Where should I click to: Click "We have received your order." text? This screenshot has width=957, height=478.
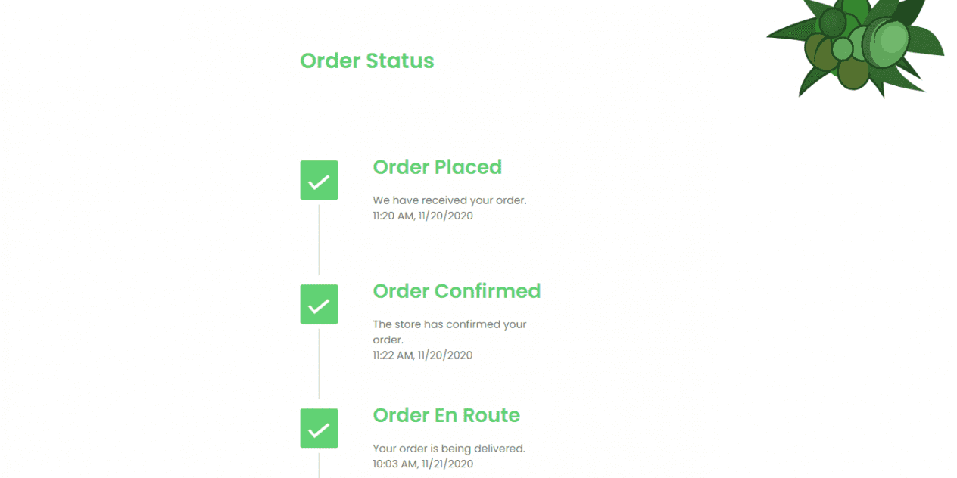449,200
